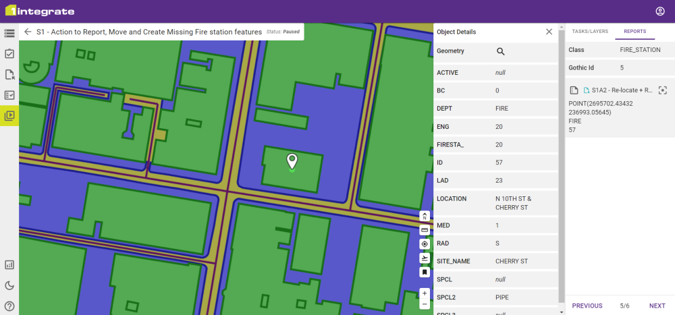Click the map locate target button

425,244
